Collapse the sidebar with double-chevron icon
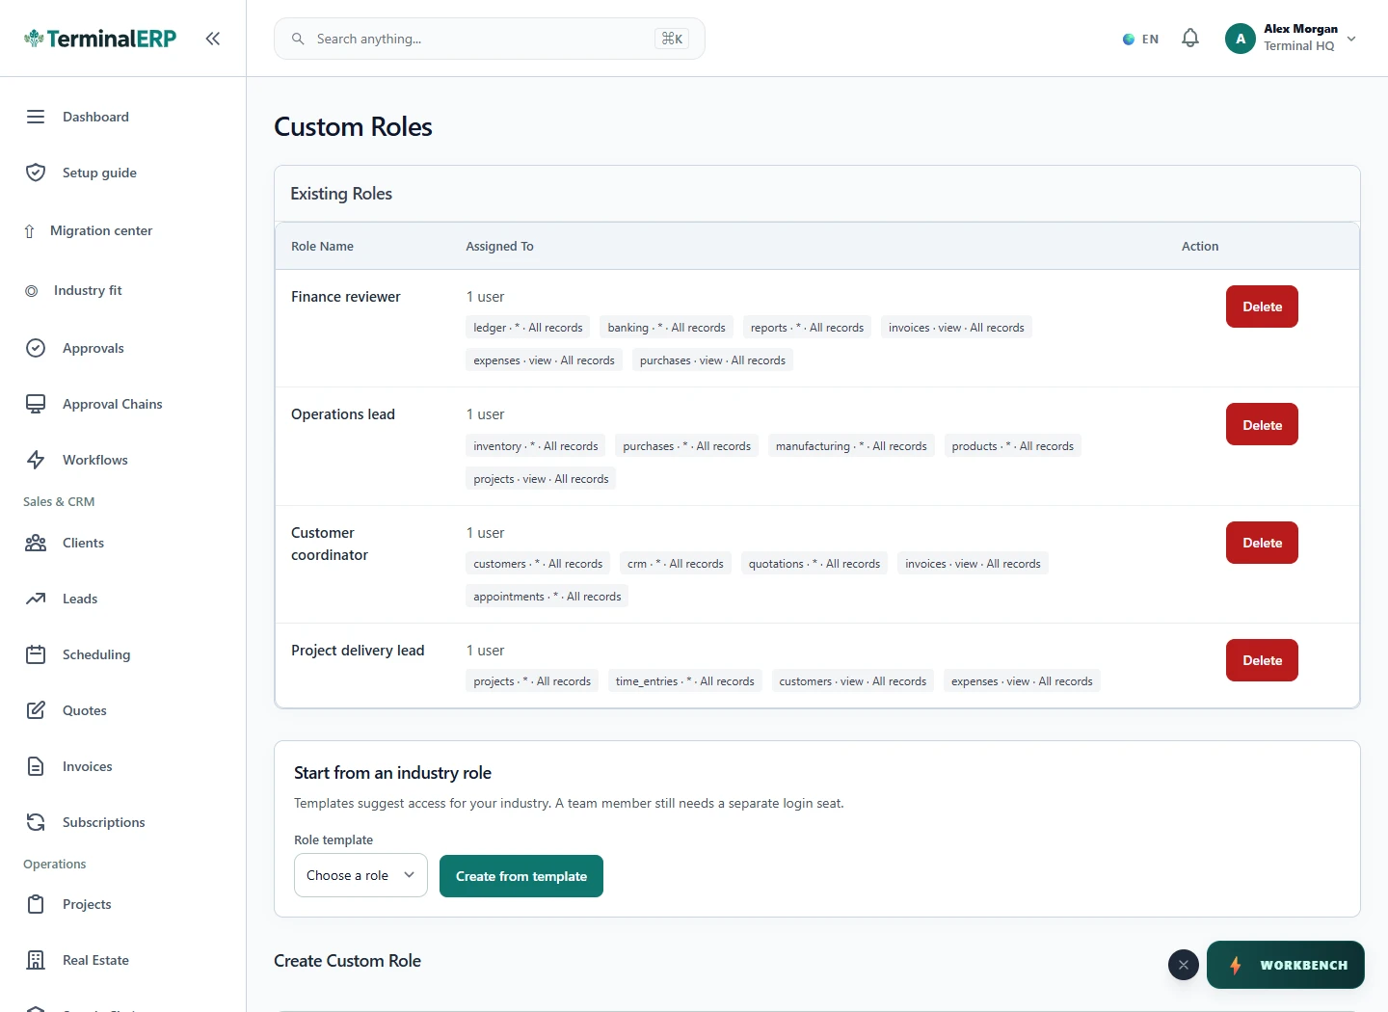 click(213, 39)
